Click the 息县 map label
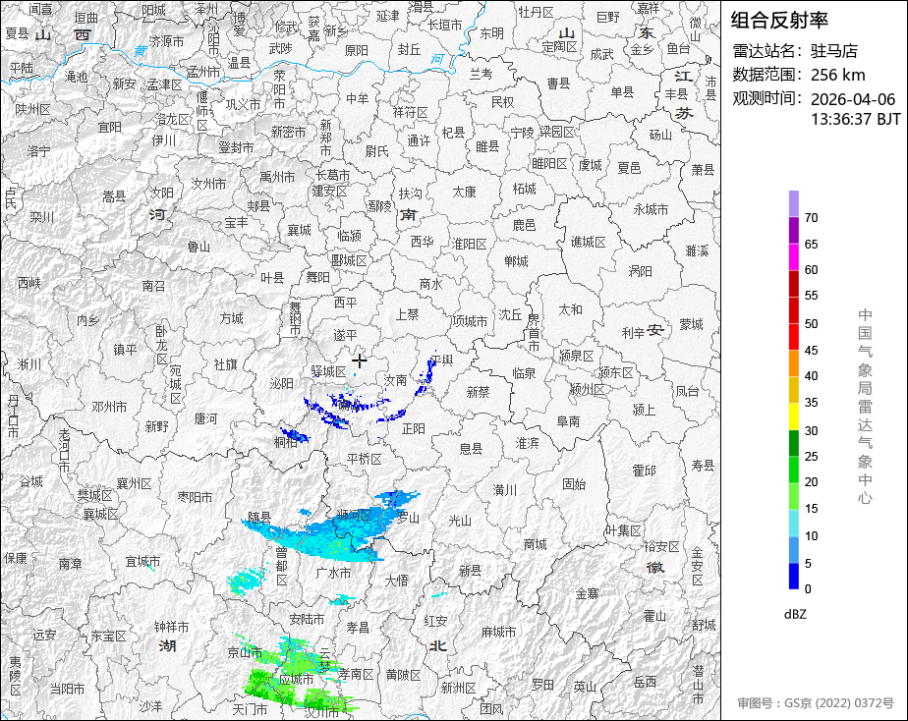The width and height of the screenshot is (908, 721). click(x=470, y=449)
